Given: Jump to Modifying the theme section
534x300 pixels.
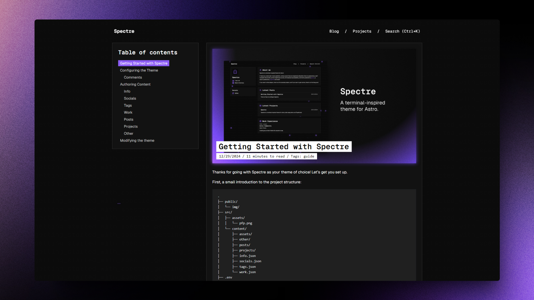Looking at the screenshot, I should pos(137,140).
